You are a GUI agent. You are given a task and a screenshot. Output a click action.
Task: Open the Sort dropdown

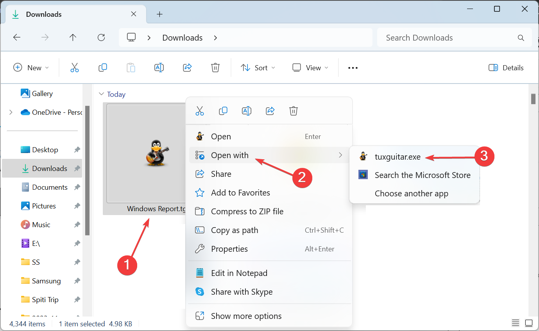point(258,68)
